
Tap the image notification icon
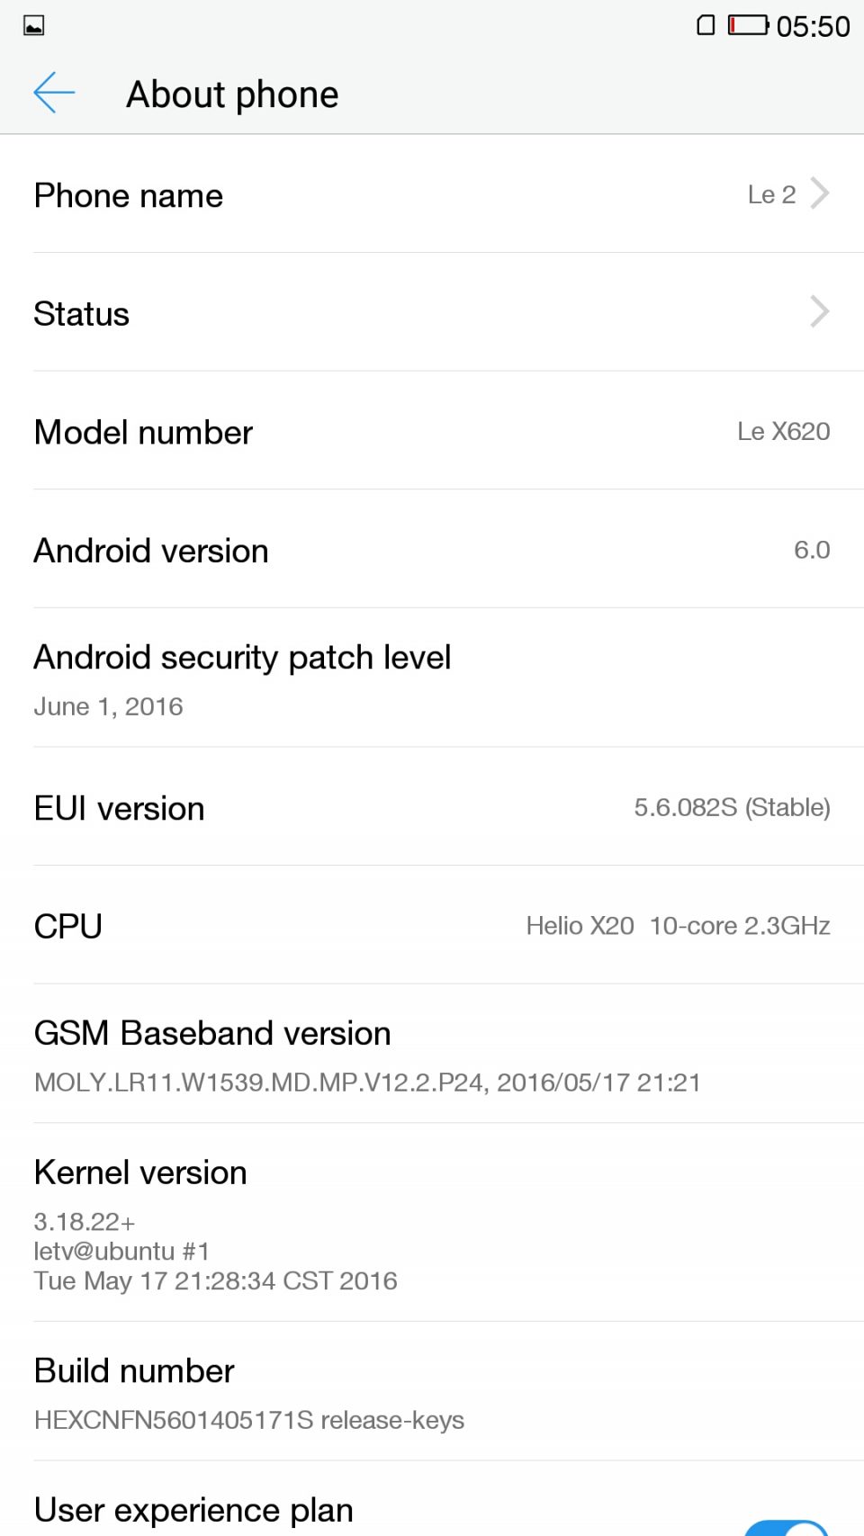[x=34, y=25]
